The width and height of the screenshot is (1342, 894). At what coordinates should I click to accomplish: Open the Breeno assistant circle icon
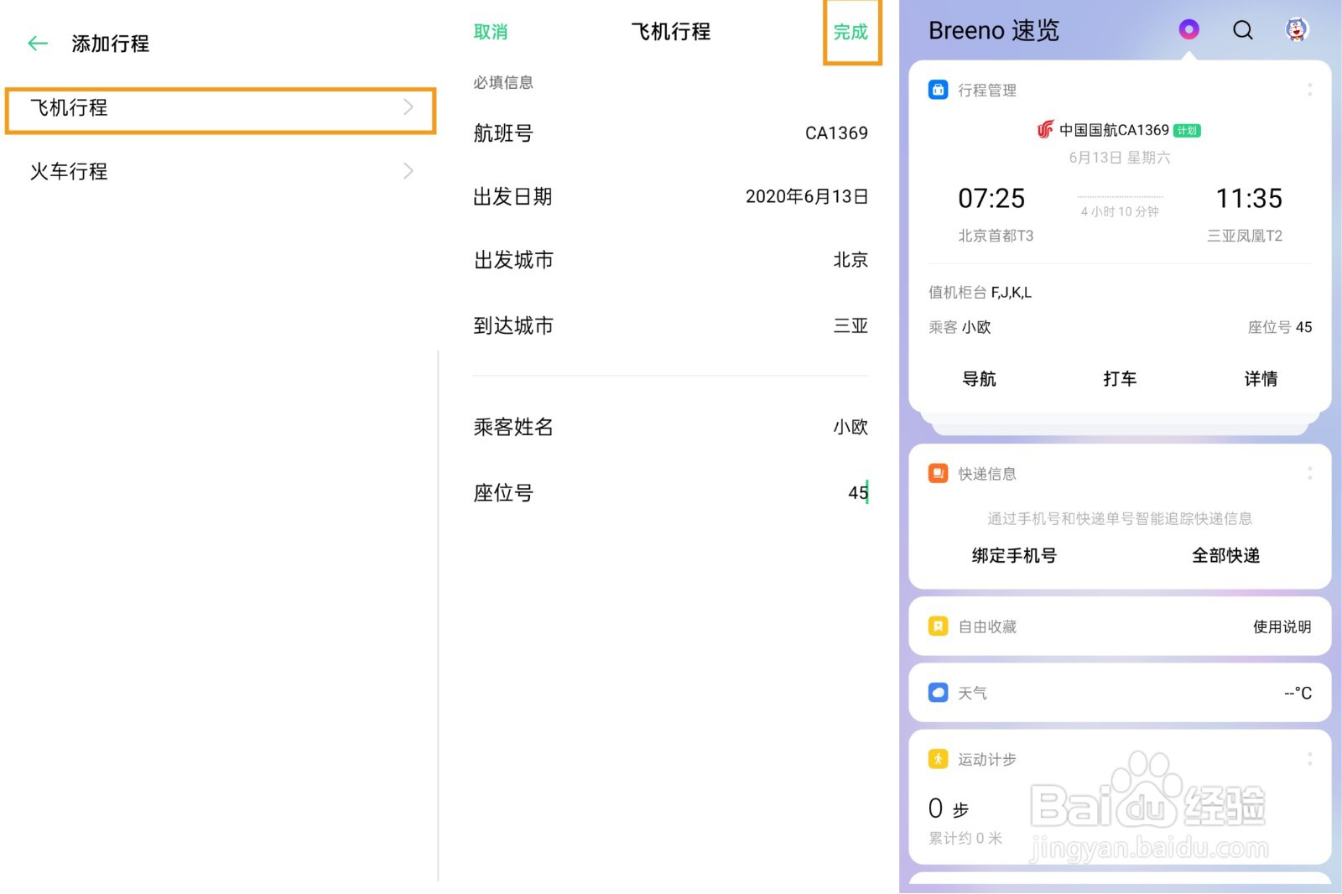point(1189,30)
